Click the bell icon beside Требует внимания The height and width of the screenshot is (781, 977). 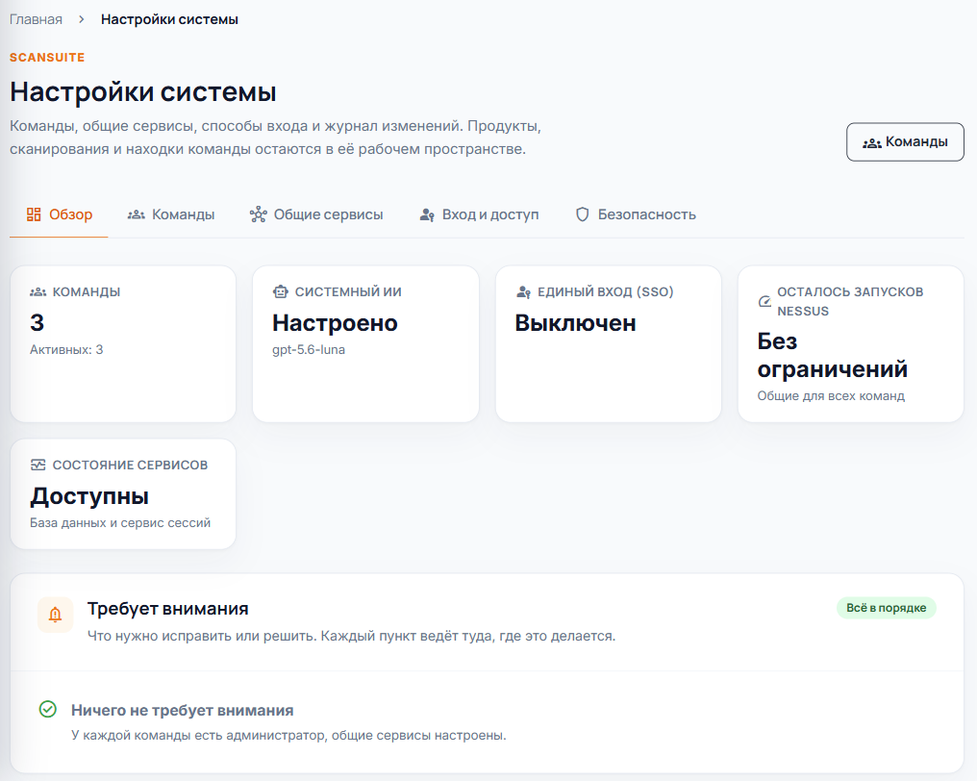(55, 615)
